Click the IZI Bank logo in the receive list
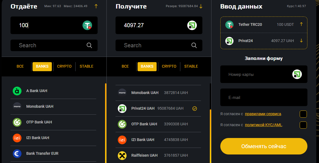This screenshot has width=319, height=163. tap(122, 140)
